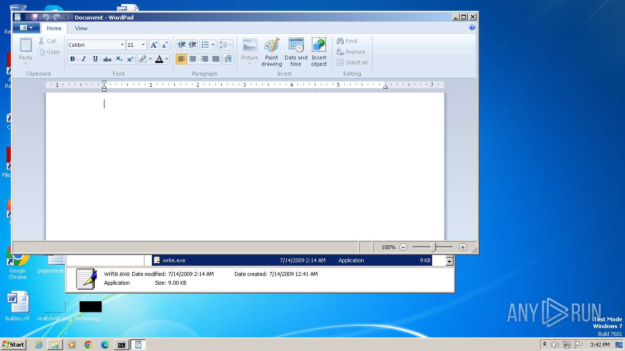Toggle Strikethrough formatting

107,59
